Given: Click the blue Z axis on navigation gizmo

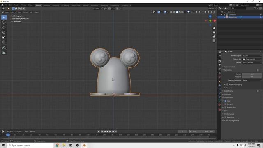Looking at the screenshot, I should coord(210,16).
